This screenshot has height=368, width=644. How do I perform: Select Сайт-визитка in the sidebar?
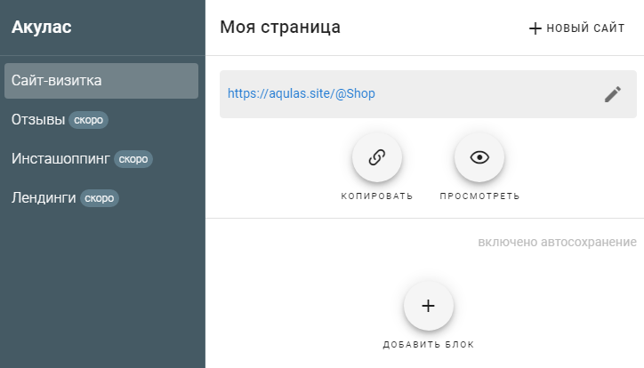[x=101, y=81]
